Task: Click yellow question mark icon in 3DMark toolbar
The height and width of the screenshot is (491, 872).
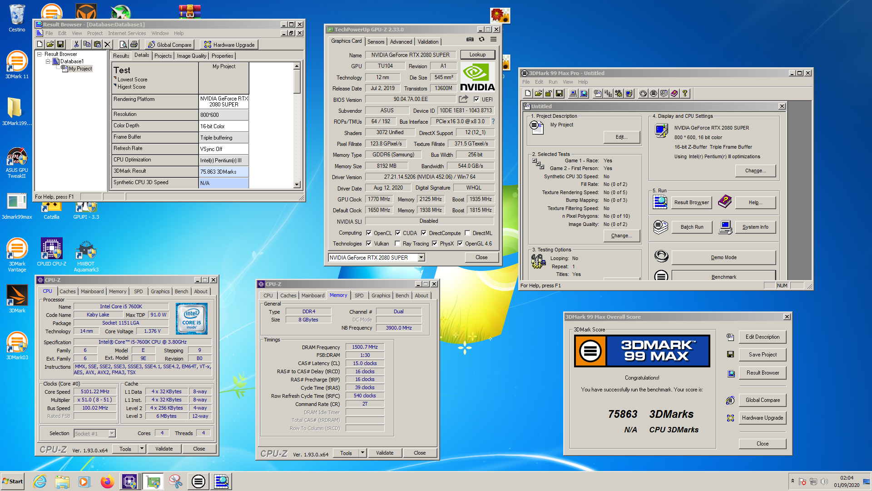Action: (685, 94)
